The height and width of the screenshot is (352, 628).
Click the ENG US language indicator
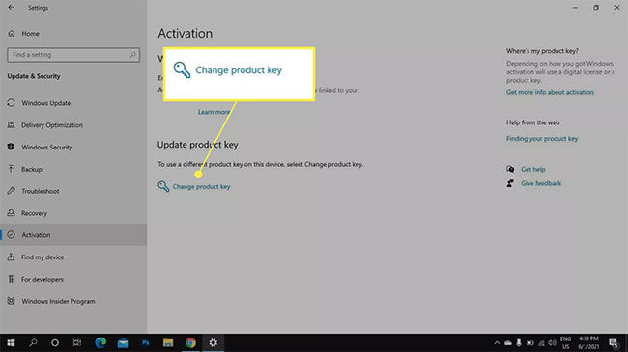click(565, 343)
